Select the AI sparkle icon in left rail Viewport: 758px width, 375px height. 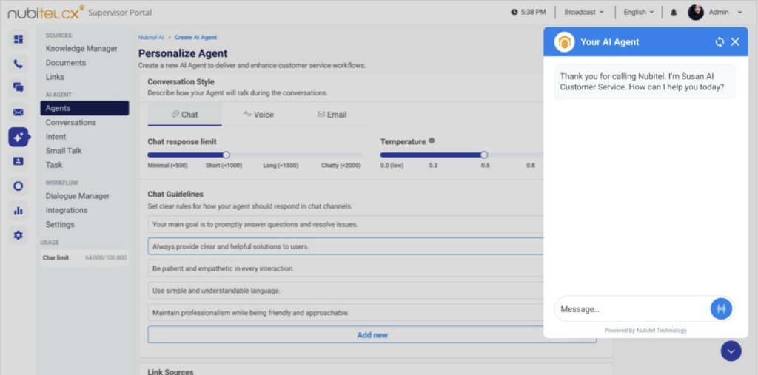pos(19,138)
